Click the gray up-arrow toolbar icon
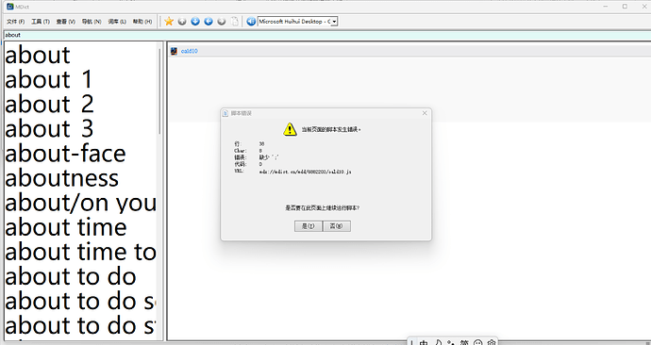 point(182,22)
